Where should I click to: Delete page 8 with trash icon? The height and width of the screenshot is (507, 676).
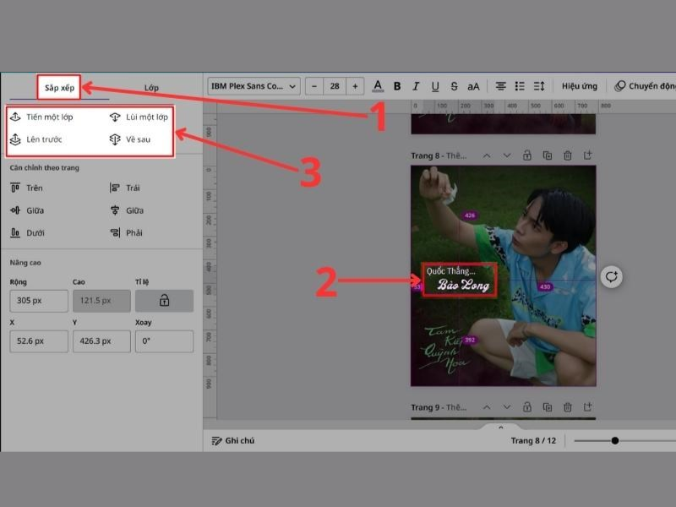(567, 155)
